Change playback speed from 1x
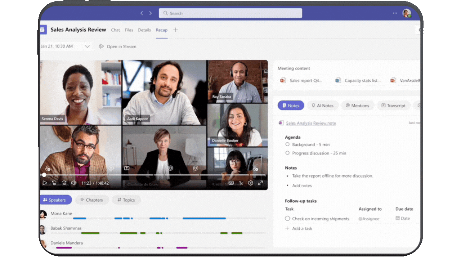This screenshot has width=461, height=264. (241, 183)
